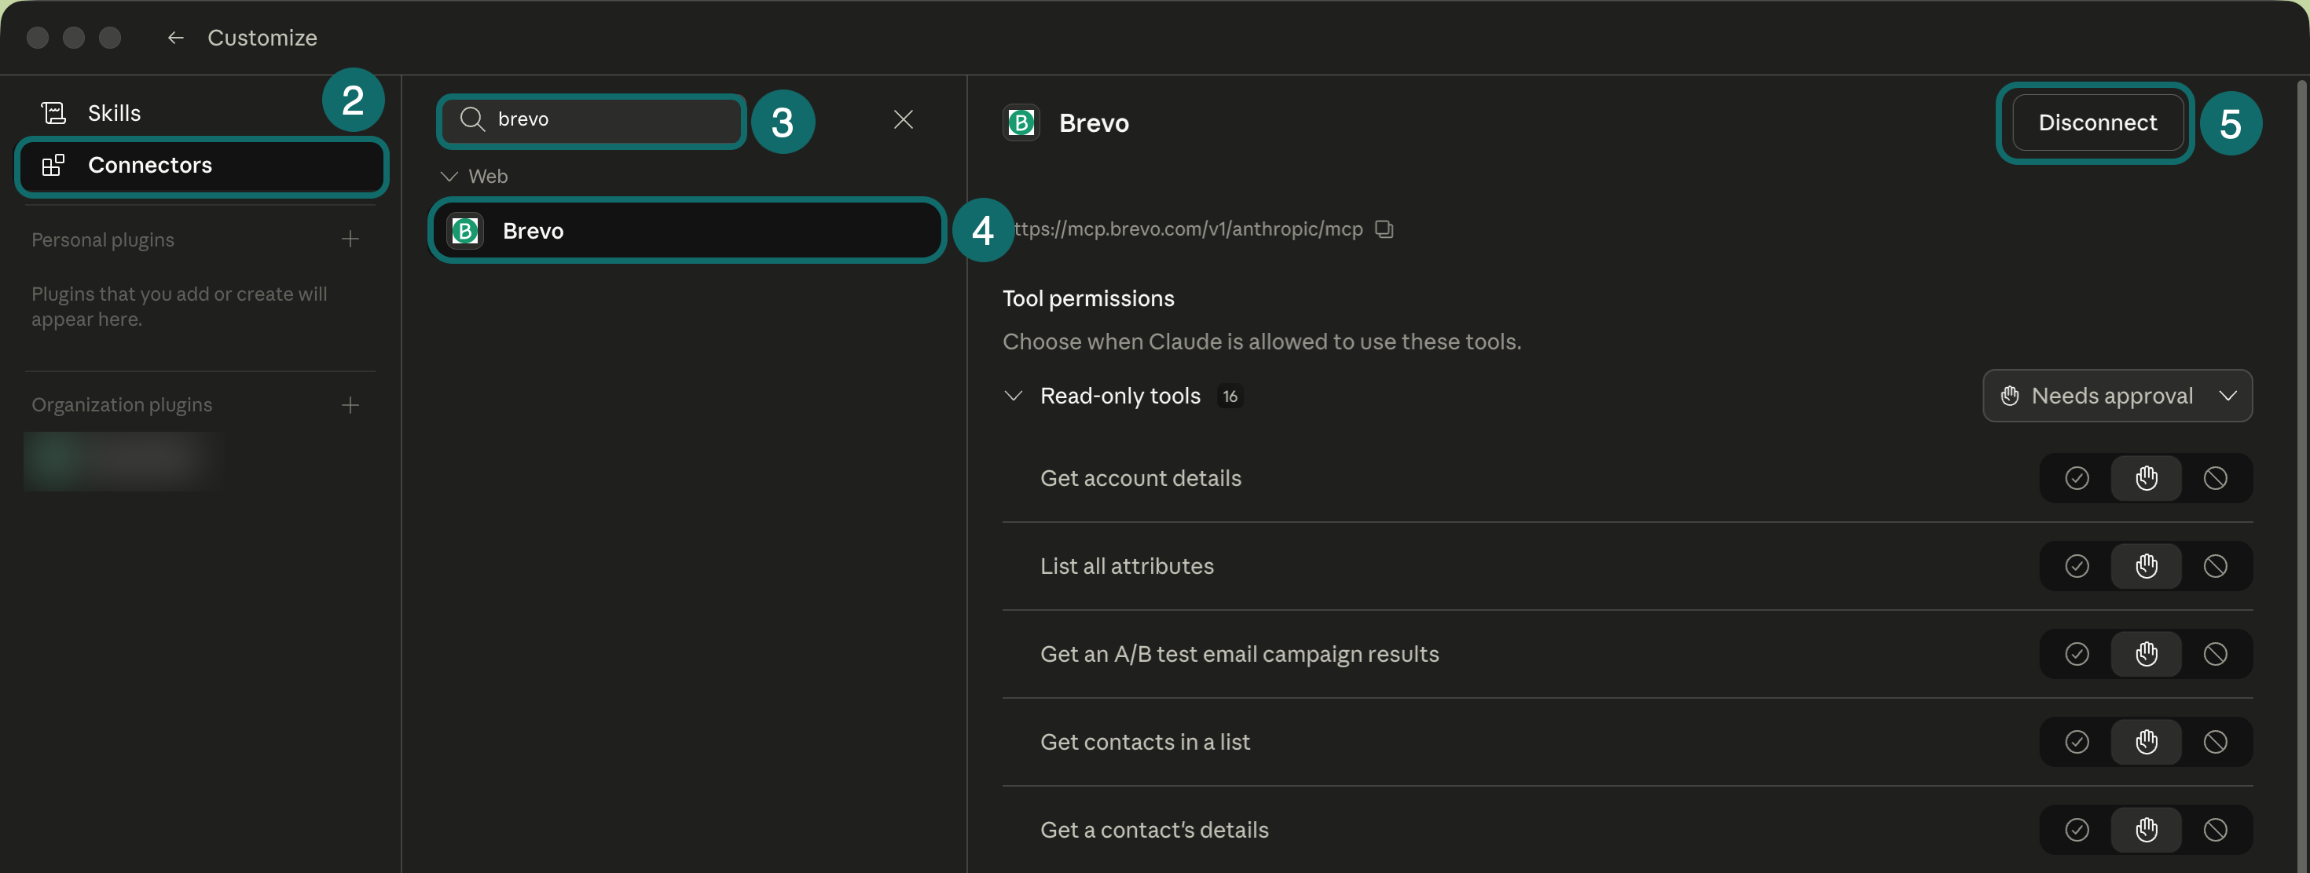Image resolution: width=2310 pixels, height=873 pixels.
Task: Add a personal plugin with the plus icon
Action: tap(350, 239)
